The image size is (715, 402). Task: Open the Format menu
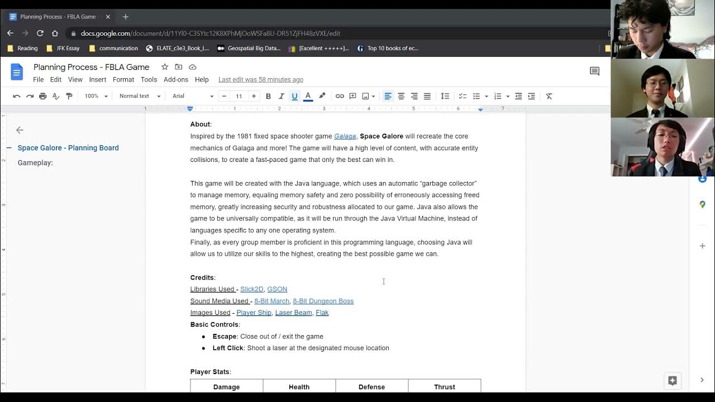click(123, 80)
